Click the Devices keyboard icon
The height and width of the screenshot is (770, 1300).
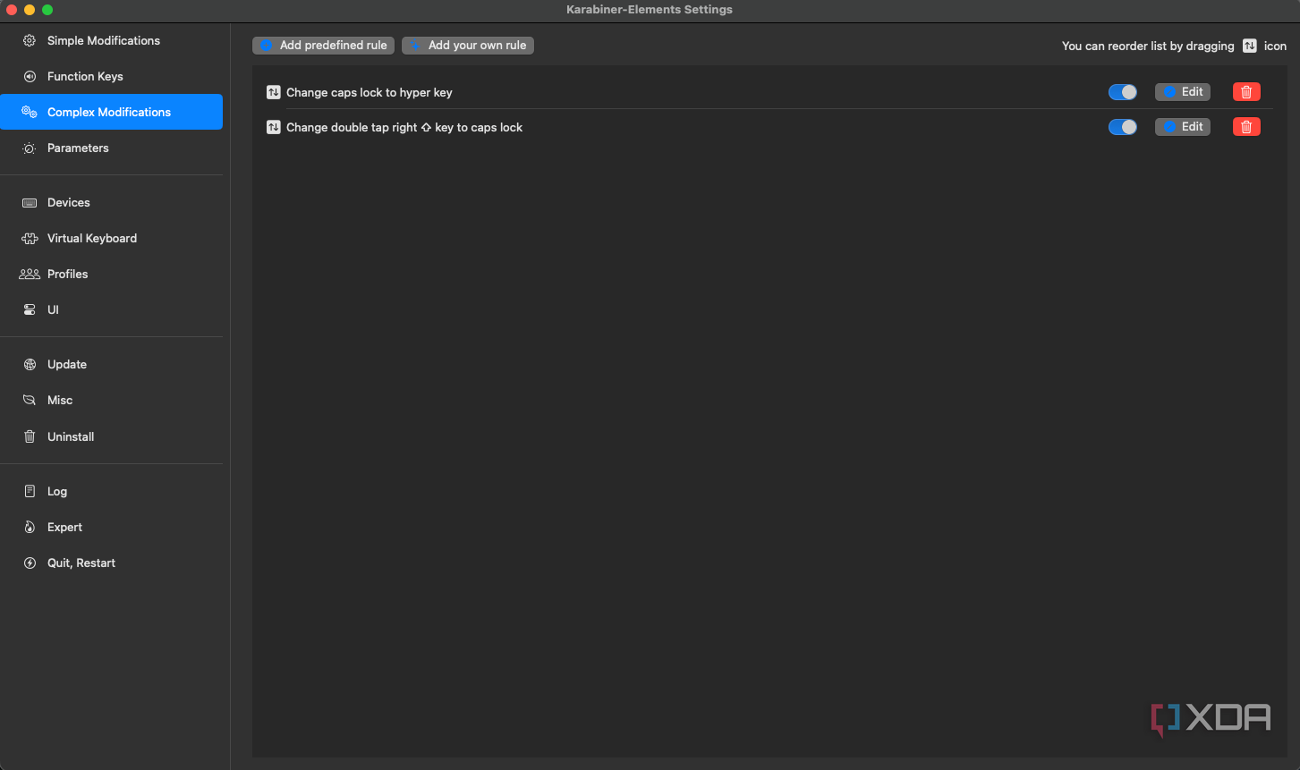pos(30,202)
